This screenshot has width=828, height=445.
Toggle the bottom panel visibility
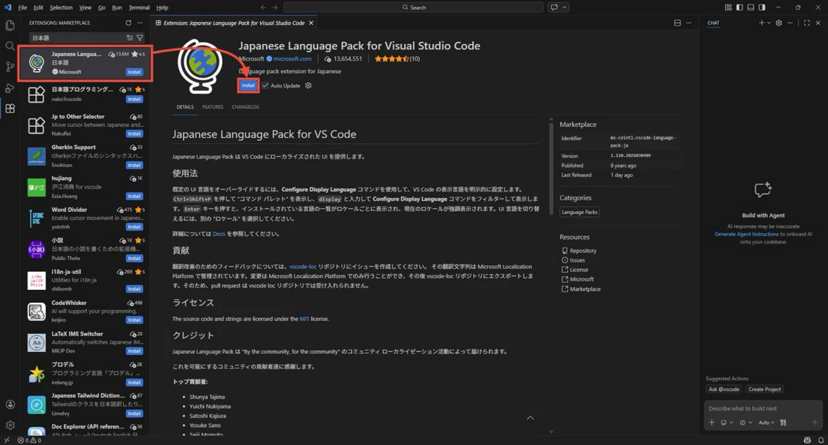click(751, 8)
